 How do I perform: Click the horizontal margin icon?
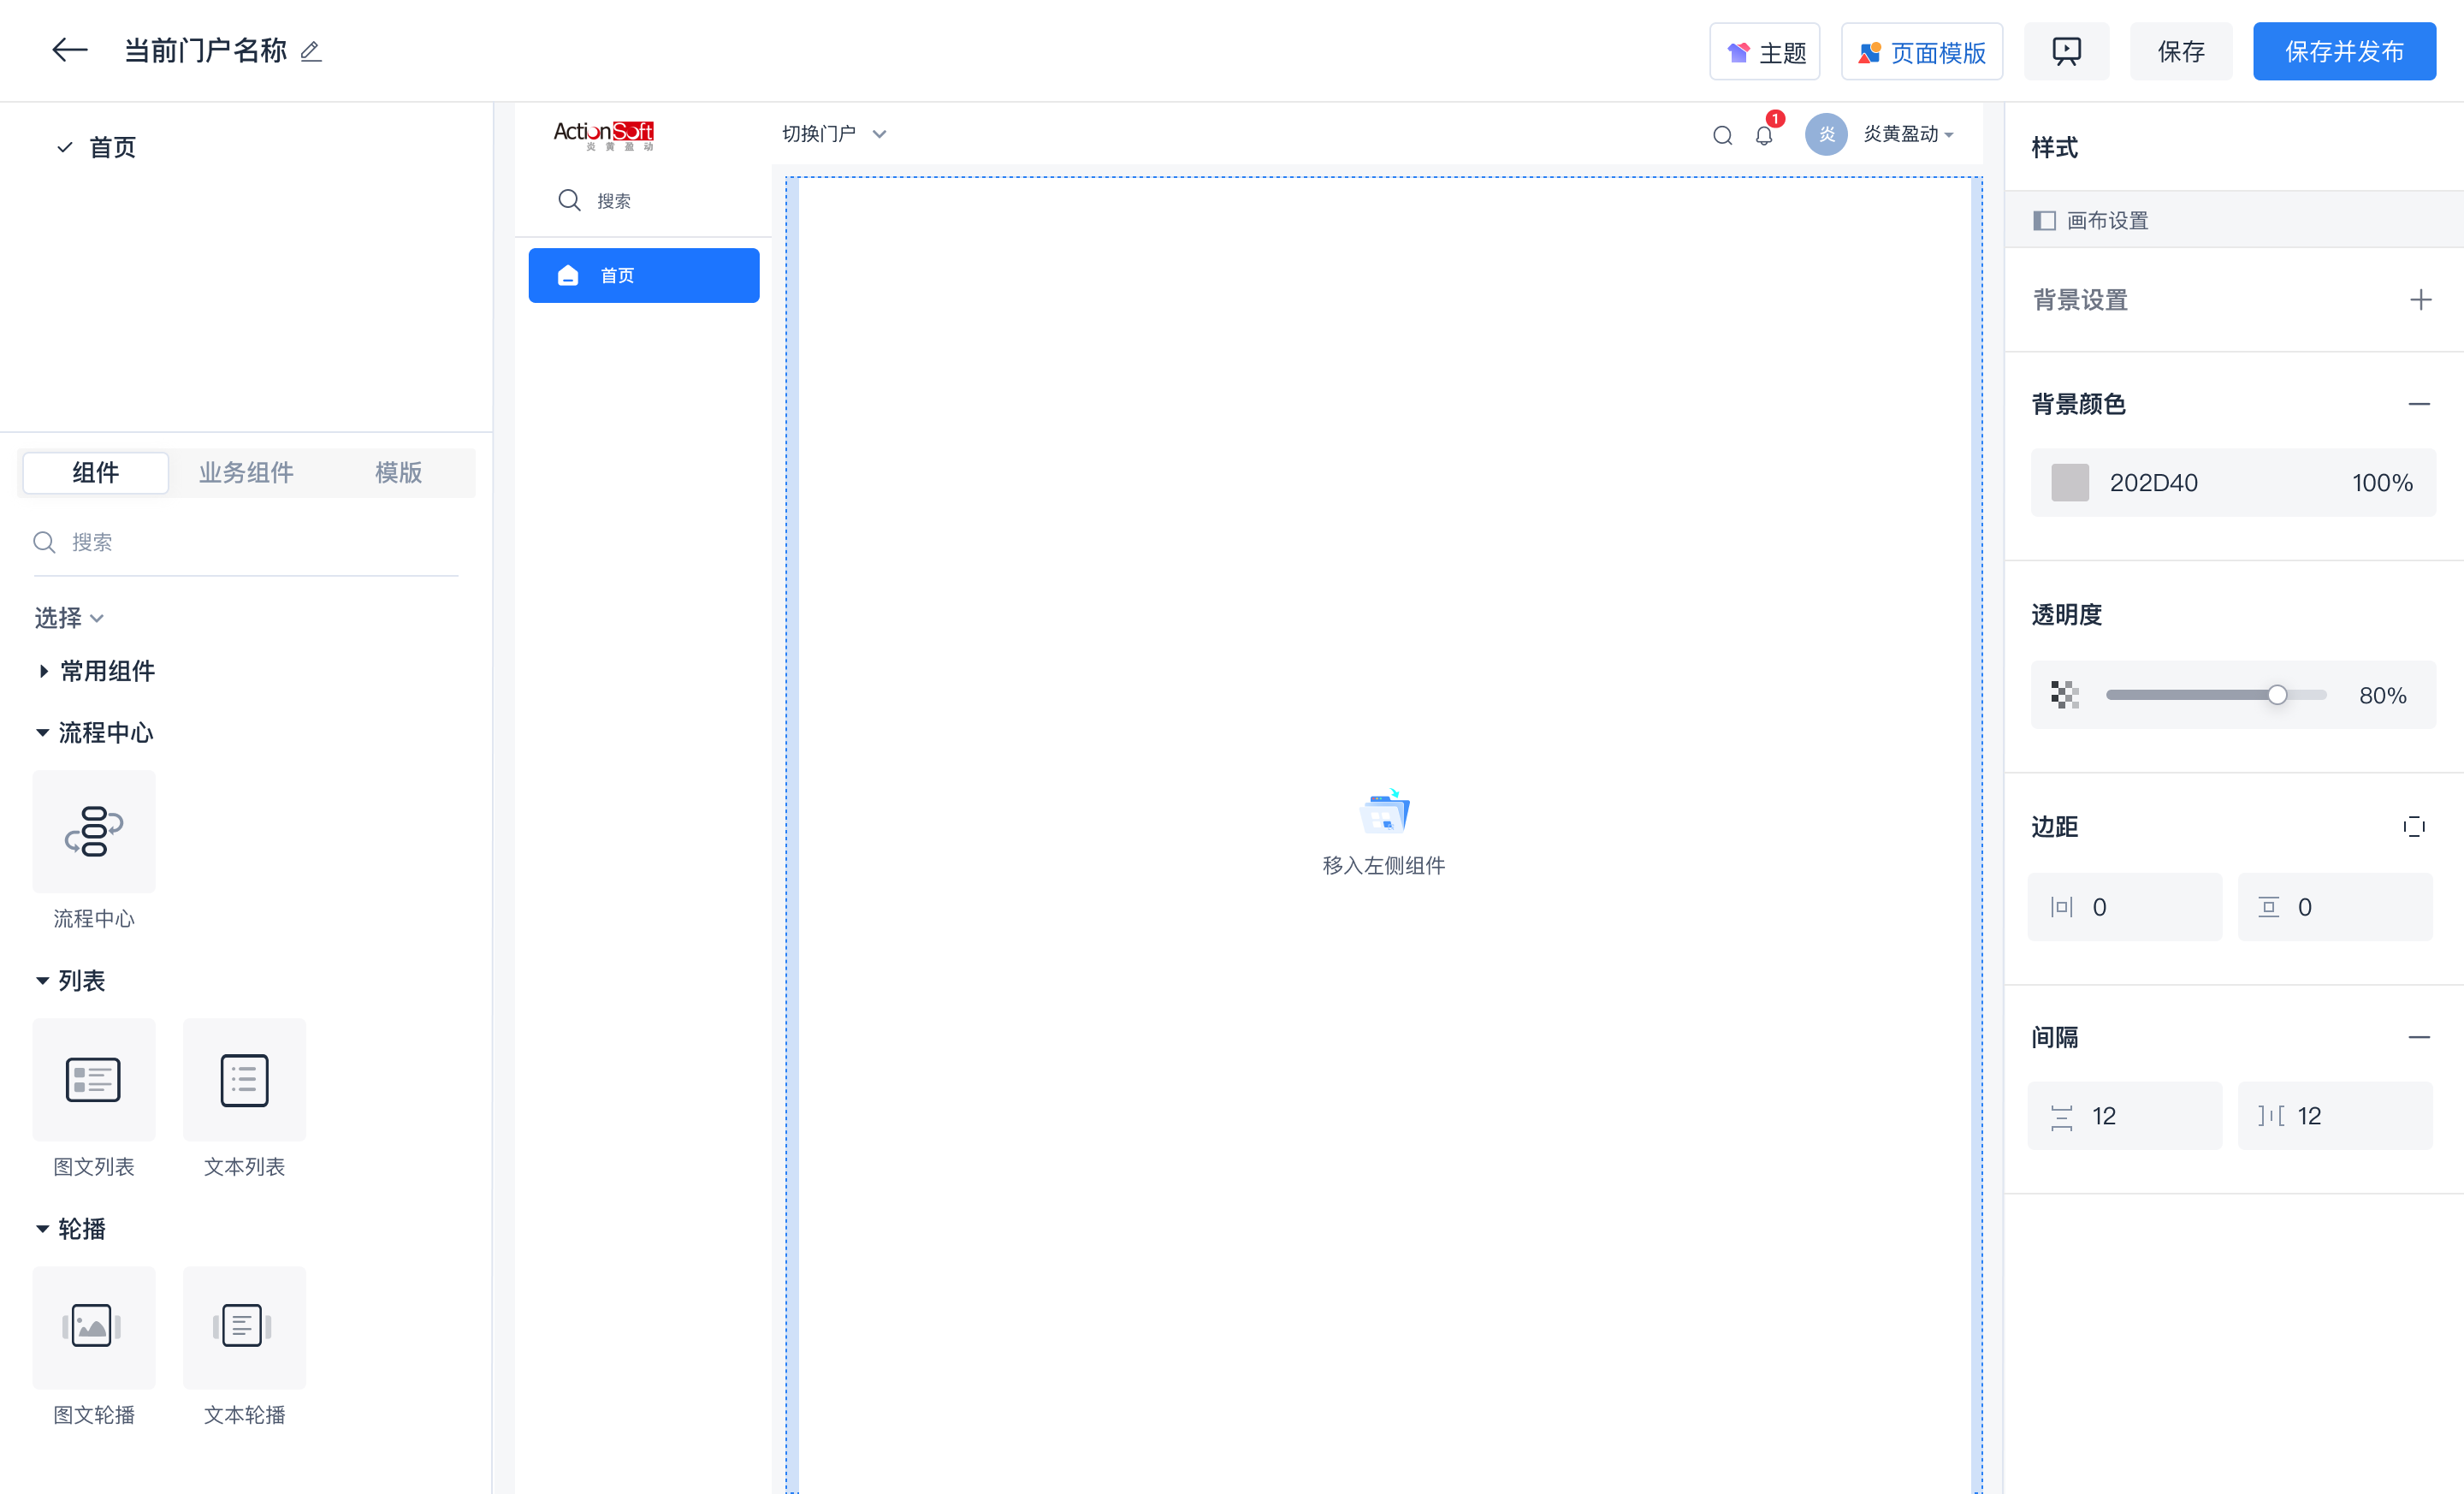(2061, 907)
